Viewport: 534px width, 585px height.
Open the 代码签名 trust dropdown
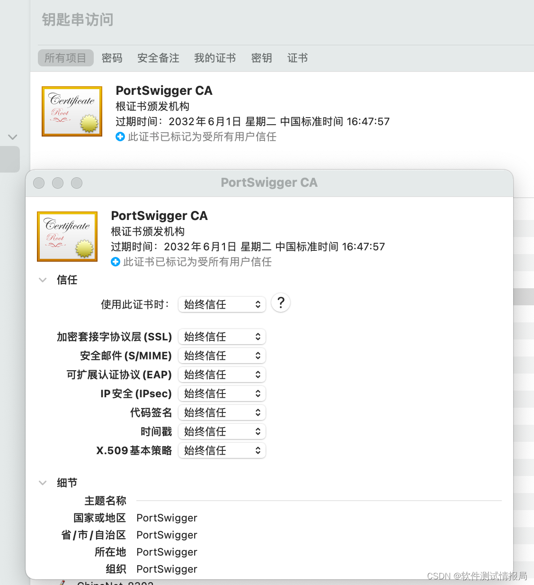(222, 412)
